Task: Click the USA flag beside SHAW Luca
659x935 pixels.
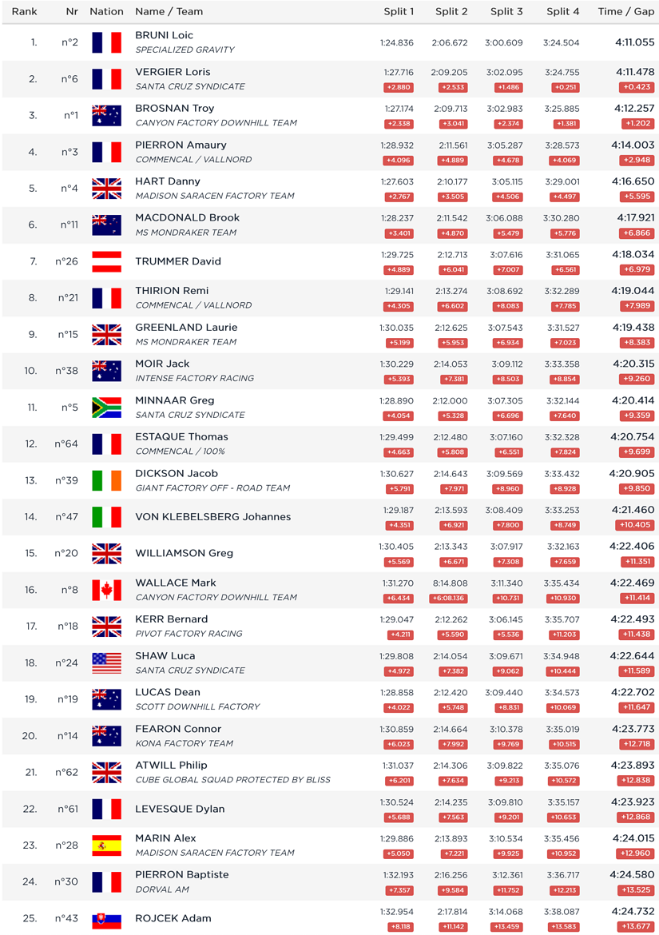Action: [x=107, y=663]
